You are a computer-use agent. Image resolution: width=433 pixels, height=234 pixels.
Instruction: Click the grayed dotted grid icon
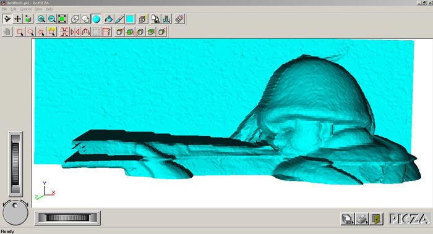coord(96,31)
